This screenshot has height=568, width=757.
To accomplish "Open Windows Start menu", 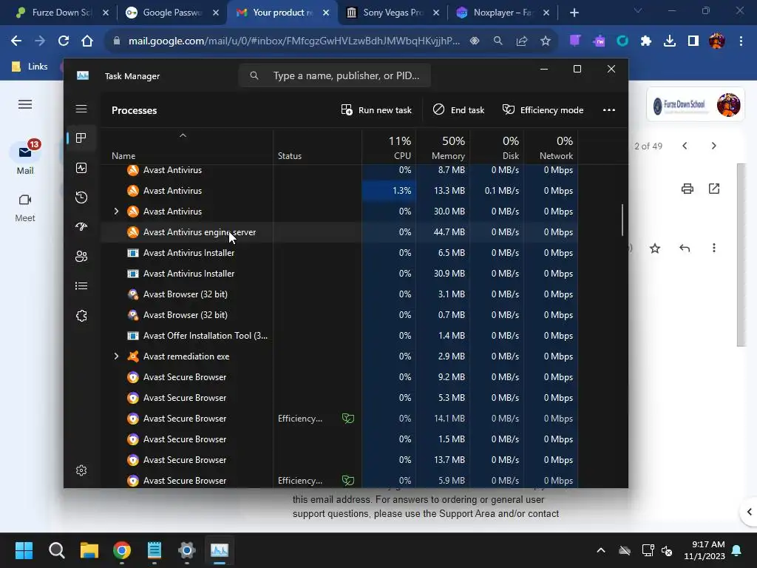I will tap(24, 550).
